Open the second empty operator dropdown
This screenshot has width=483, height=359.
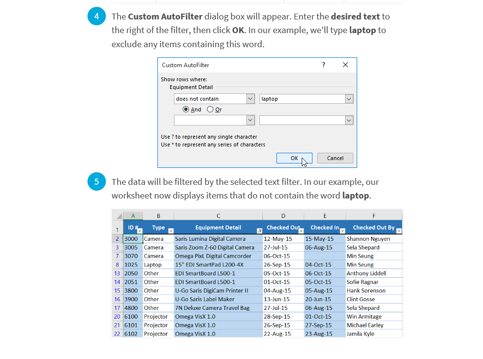(250, 120)
